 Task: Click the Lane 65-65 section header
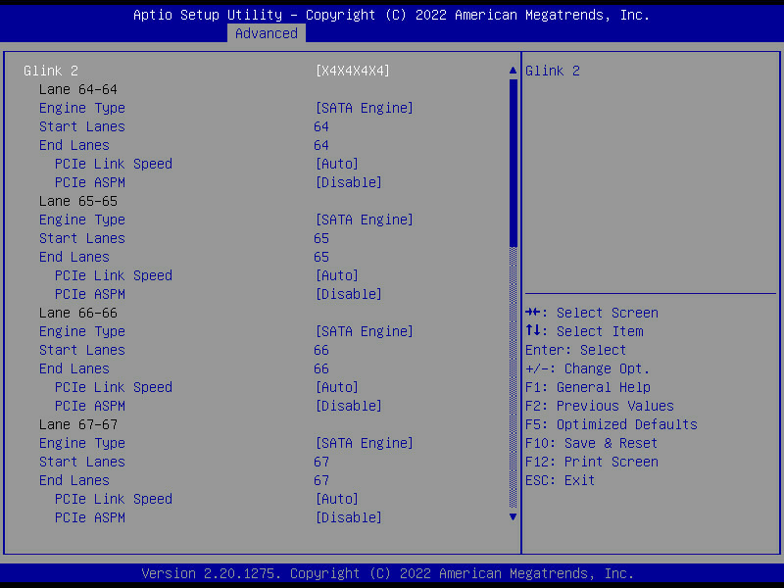[x=78, y=201]
